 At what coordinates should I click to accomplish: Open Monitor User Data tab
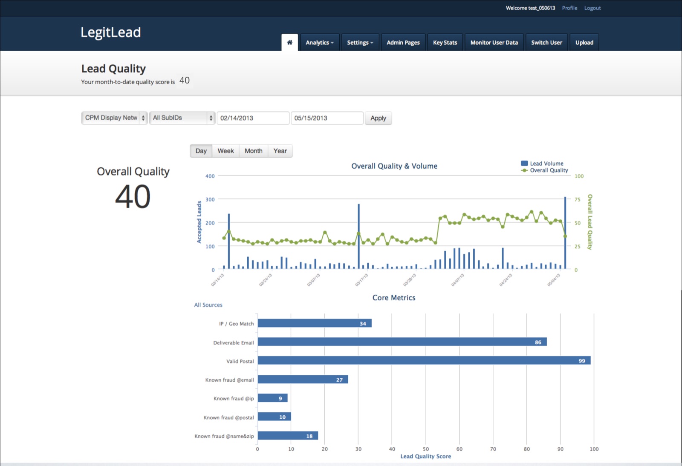click(494, 42)
